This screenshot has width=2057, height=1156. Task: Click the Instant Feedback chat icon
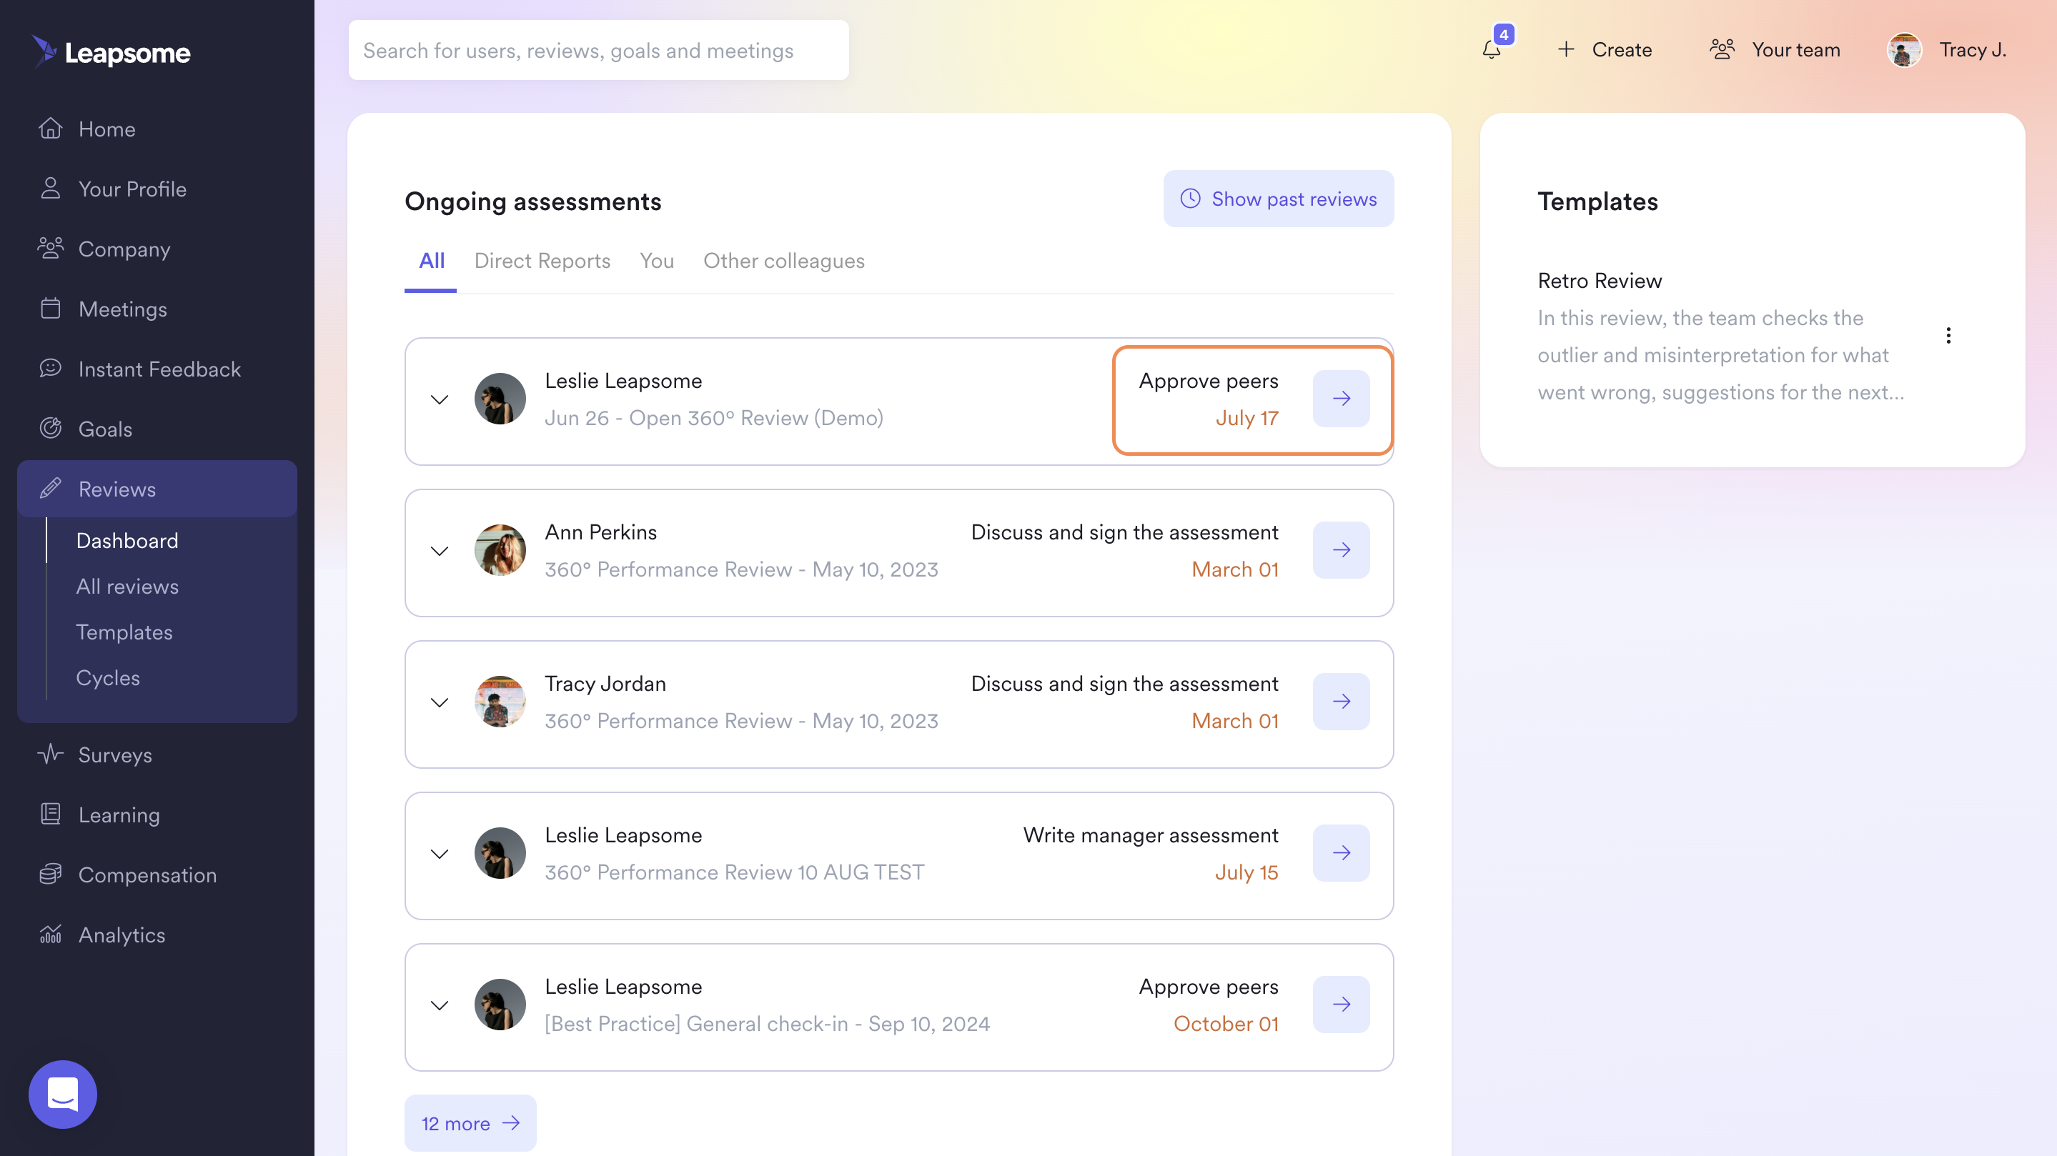click(x=50, y=368)
